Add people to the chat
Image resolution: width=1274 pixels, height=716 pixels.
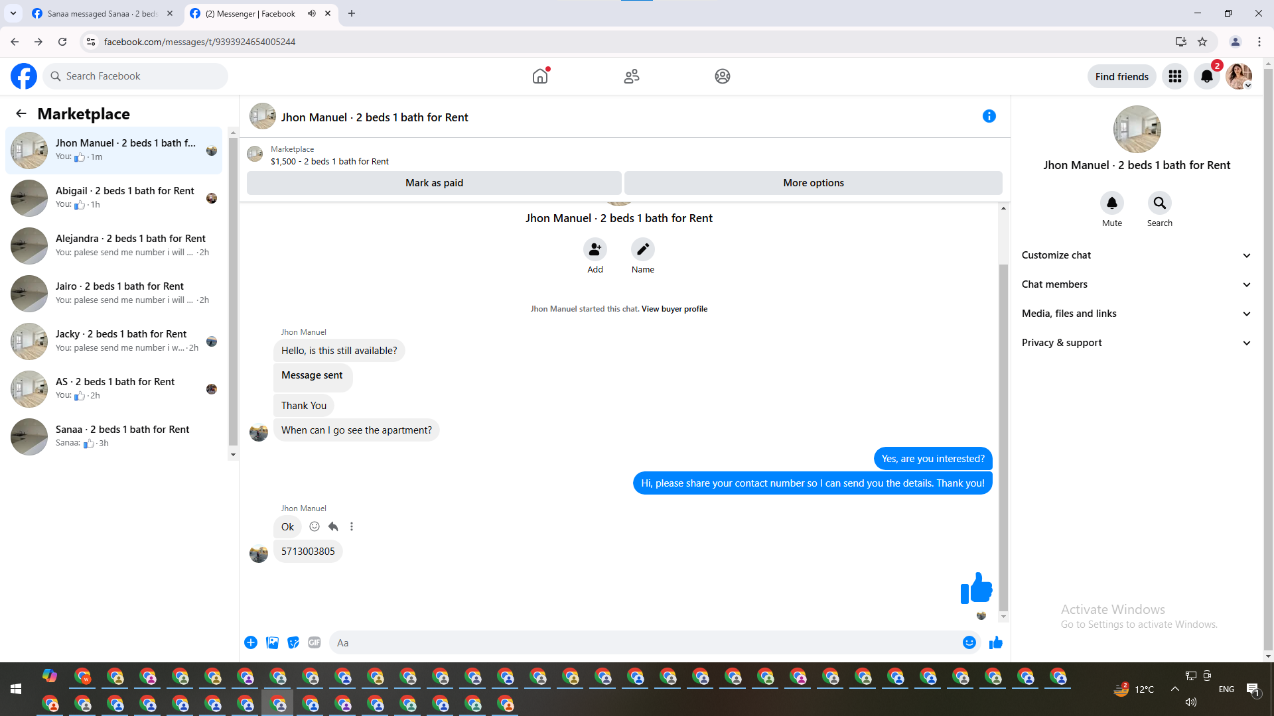595,249
